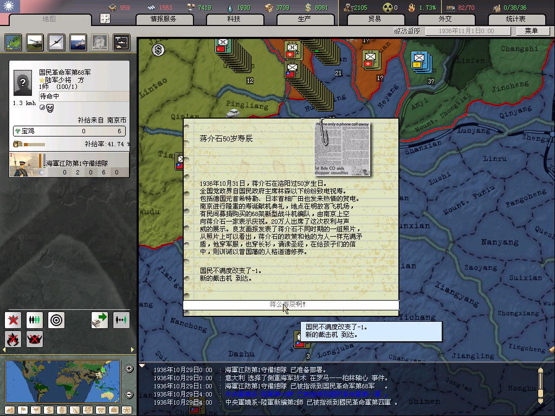Viewport: 555px width, 416px height.
Task: Click the money resource value 8081
Action: tap(321, 8)
